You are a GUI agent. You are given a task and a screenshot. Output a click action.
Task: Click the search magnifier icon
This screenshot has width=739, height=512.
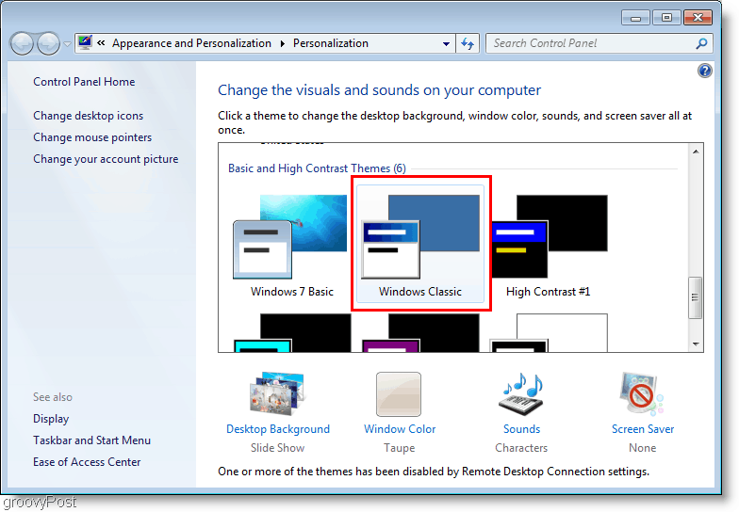pyautogui.click(x=701, y=43)
